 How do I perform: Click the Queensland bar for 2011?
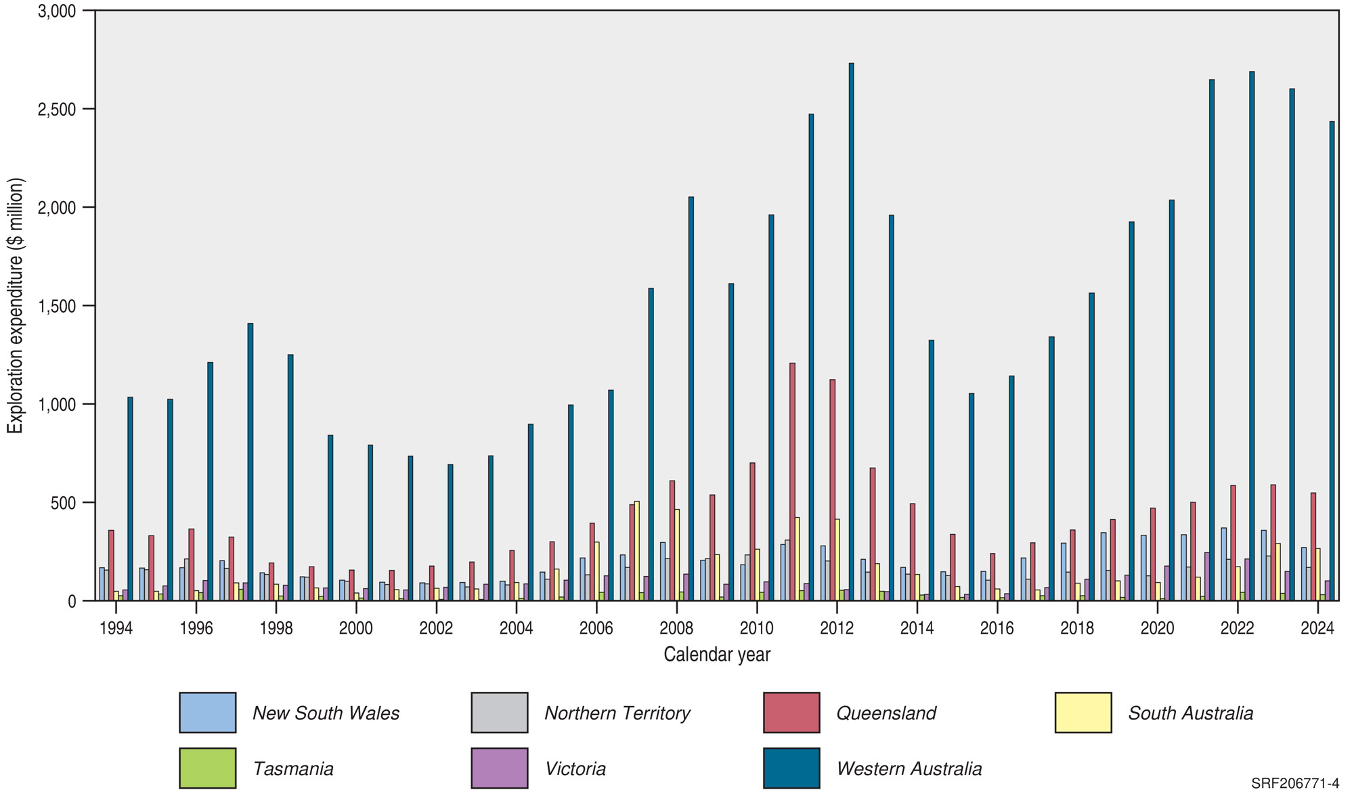pyautogui.click(x=792, y=482)
